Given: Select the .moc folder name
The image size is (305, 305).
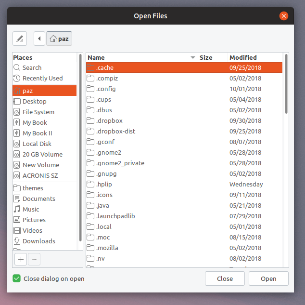Looking at the screenshot, I should (103, 237).
